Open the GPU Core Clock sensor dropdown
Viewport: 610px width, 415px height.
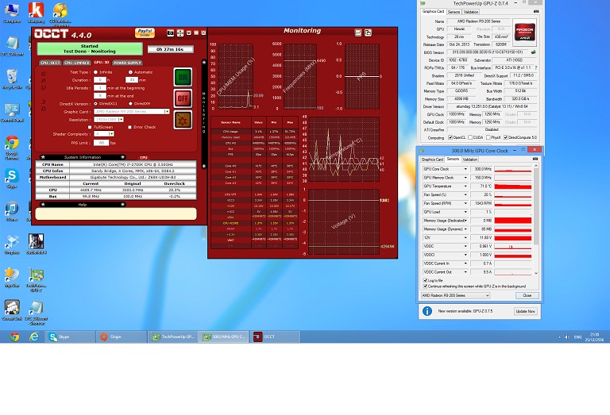465,169
